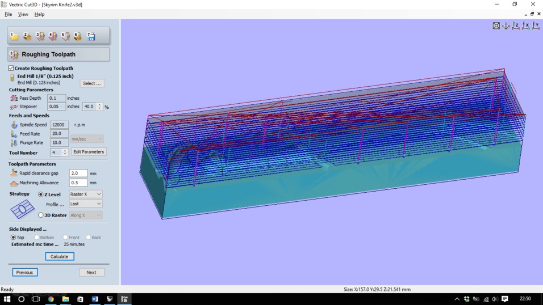
Task: Click the strategy preview diagram
Action: click(22, 209)
